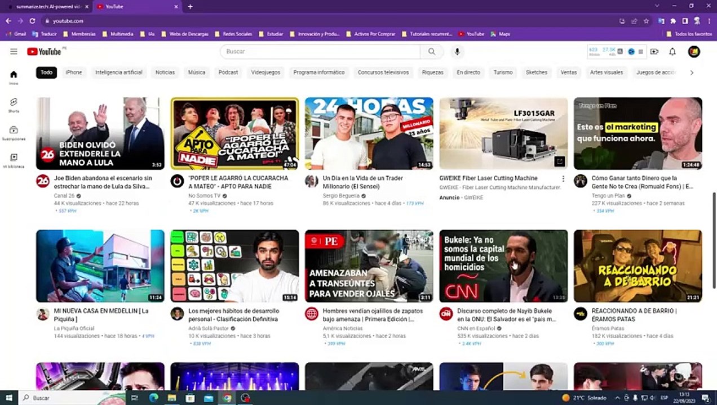Screen dimensions: 717x405
Task: Click the Buscar search field
Action: coord(320,52)
